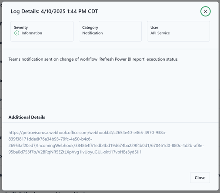Open the petrovisorusa webhook URL link
Screen dimensions: 220x193
tap(106, 142)
